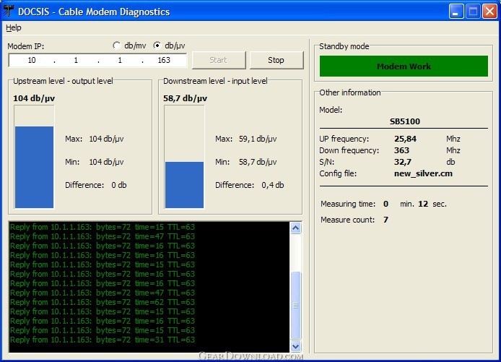The image size is (501, 362).
Task: Click the UP frequency value '25,84'
Action: pos(405,139)
